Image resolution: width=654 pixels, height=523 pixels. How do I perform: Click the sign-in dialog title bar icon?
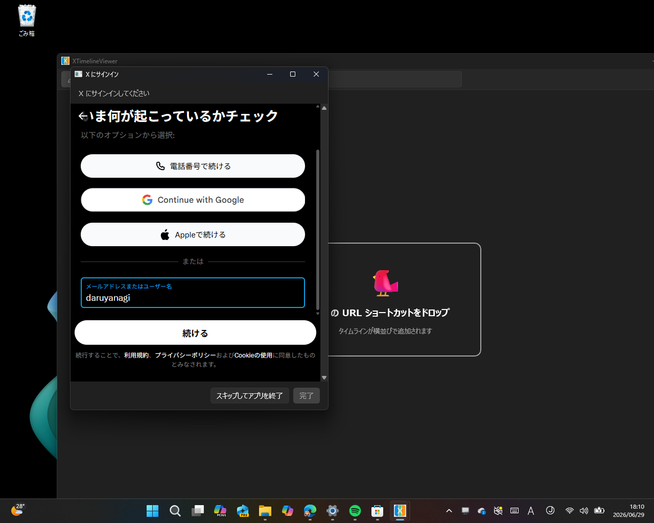[78, 74]
